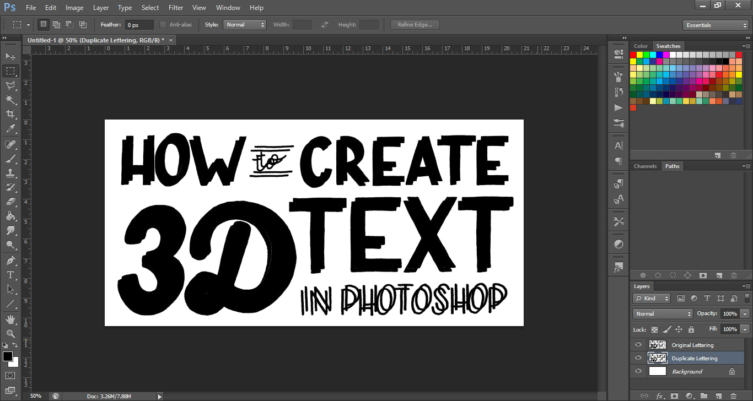Open the Essentials workspace dropdown
This screenshot has width=753, height=401.
[715, 25]
